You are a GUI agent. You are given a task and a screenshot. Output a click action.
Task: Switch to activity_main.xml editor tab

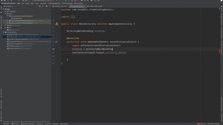(60, 6)
